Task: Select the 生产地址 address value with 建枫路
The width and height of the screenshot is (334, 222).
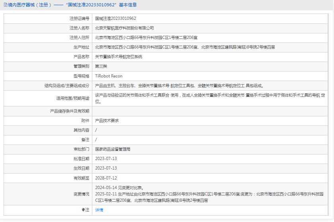Action: pyautogui.click(x=185, y=47)
